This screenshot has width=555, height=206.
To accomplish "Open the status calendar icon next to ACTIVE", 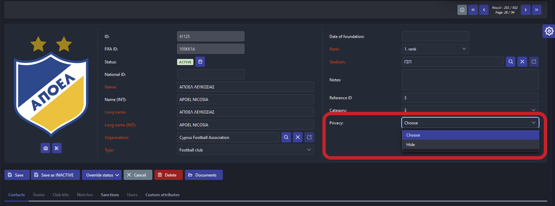I will point(200,62).
